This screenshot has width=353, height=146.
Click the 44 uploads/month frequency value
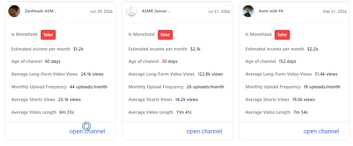[88, 87]
